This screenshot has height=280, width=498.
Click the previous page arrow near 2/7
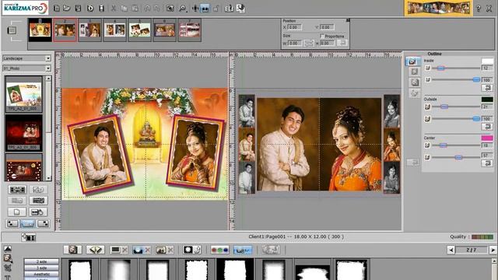(451, 250)
